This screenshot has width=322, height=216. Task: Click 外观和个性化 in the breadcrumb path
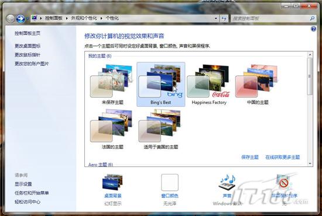(84, 18)
